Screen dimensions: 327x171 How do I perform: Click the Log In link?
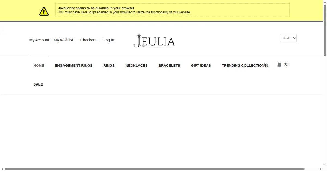pyautogui.click(x=109, y=40)
